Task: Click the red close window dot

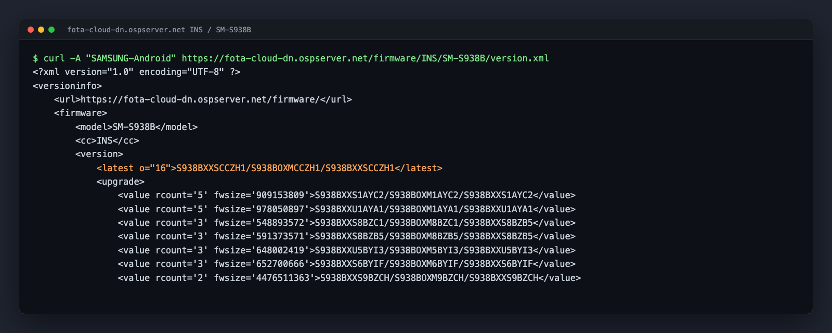Action: pos(31,30)
